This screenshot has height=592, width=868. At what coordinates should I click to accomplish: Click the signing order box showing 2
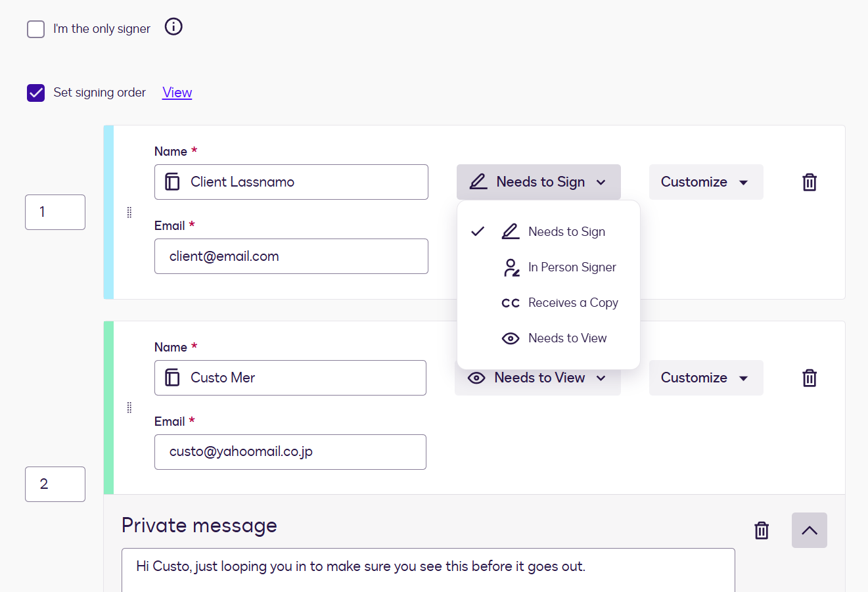[55, 484]
